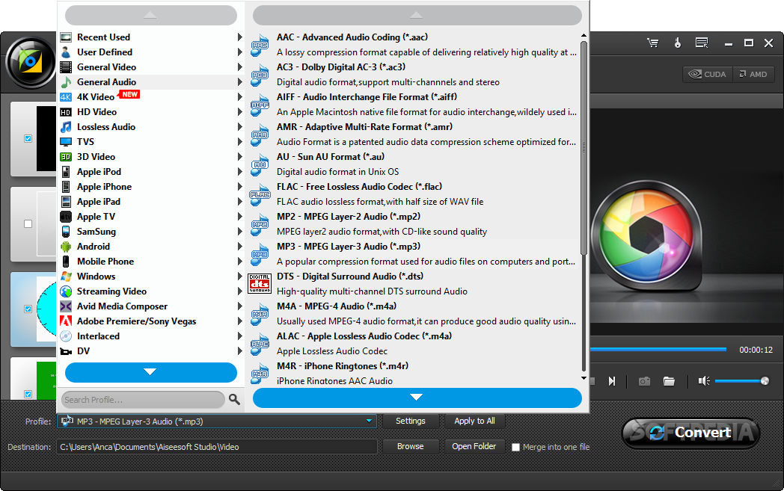This screenshot has height=491, width=784.
Task: Click the DTS digital surround icon
Action: pos(260,284)
